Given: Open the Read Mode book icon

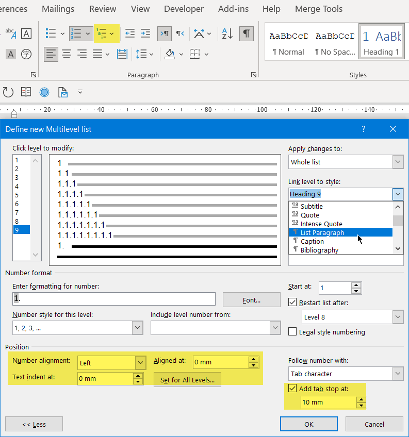Looking at the screenshot, I should (26, 92).
